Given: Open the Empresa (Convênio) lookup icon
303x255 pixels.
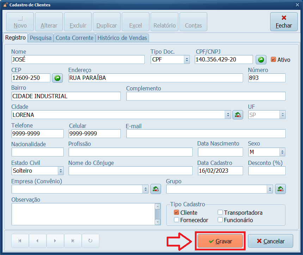Looking at the screenshot, I should (156, 189).
